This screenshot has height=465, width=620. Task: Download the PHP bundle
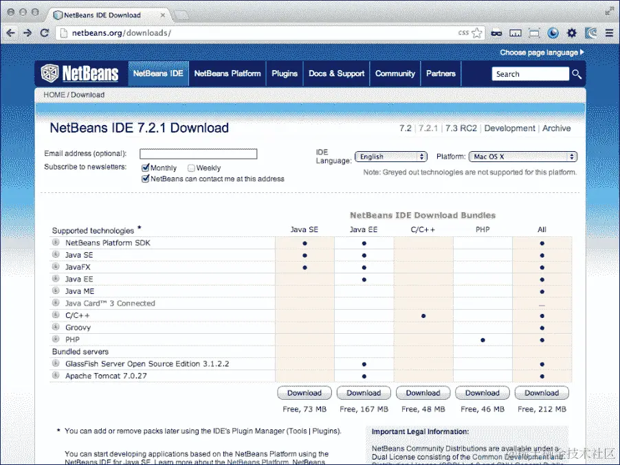click(x=483, y=393)
